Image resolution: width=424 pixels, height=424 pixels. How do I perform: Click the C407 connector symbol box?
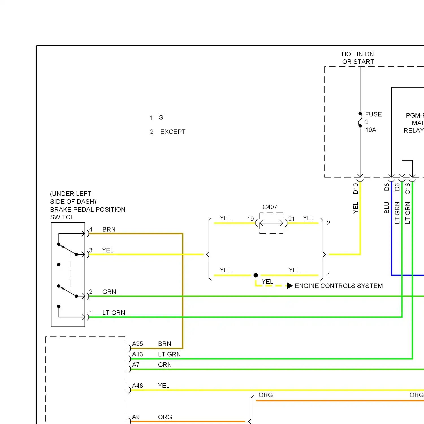[271, 223]
